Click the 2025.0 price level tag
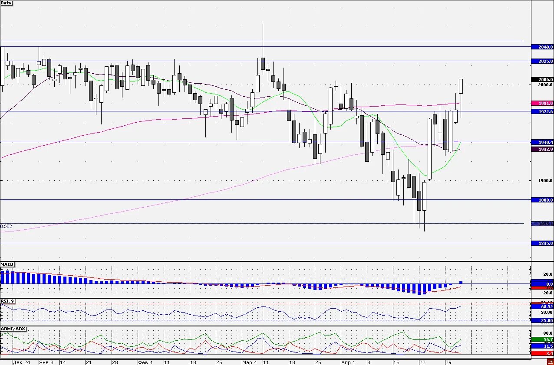Image resolution: width=554 pixels, height=365 pixels. (x=542, y=62)
